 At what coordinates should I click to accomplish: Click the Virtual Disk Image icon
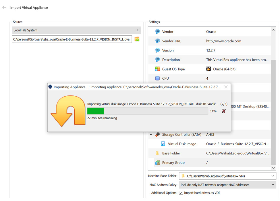(163, 144)
